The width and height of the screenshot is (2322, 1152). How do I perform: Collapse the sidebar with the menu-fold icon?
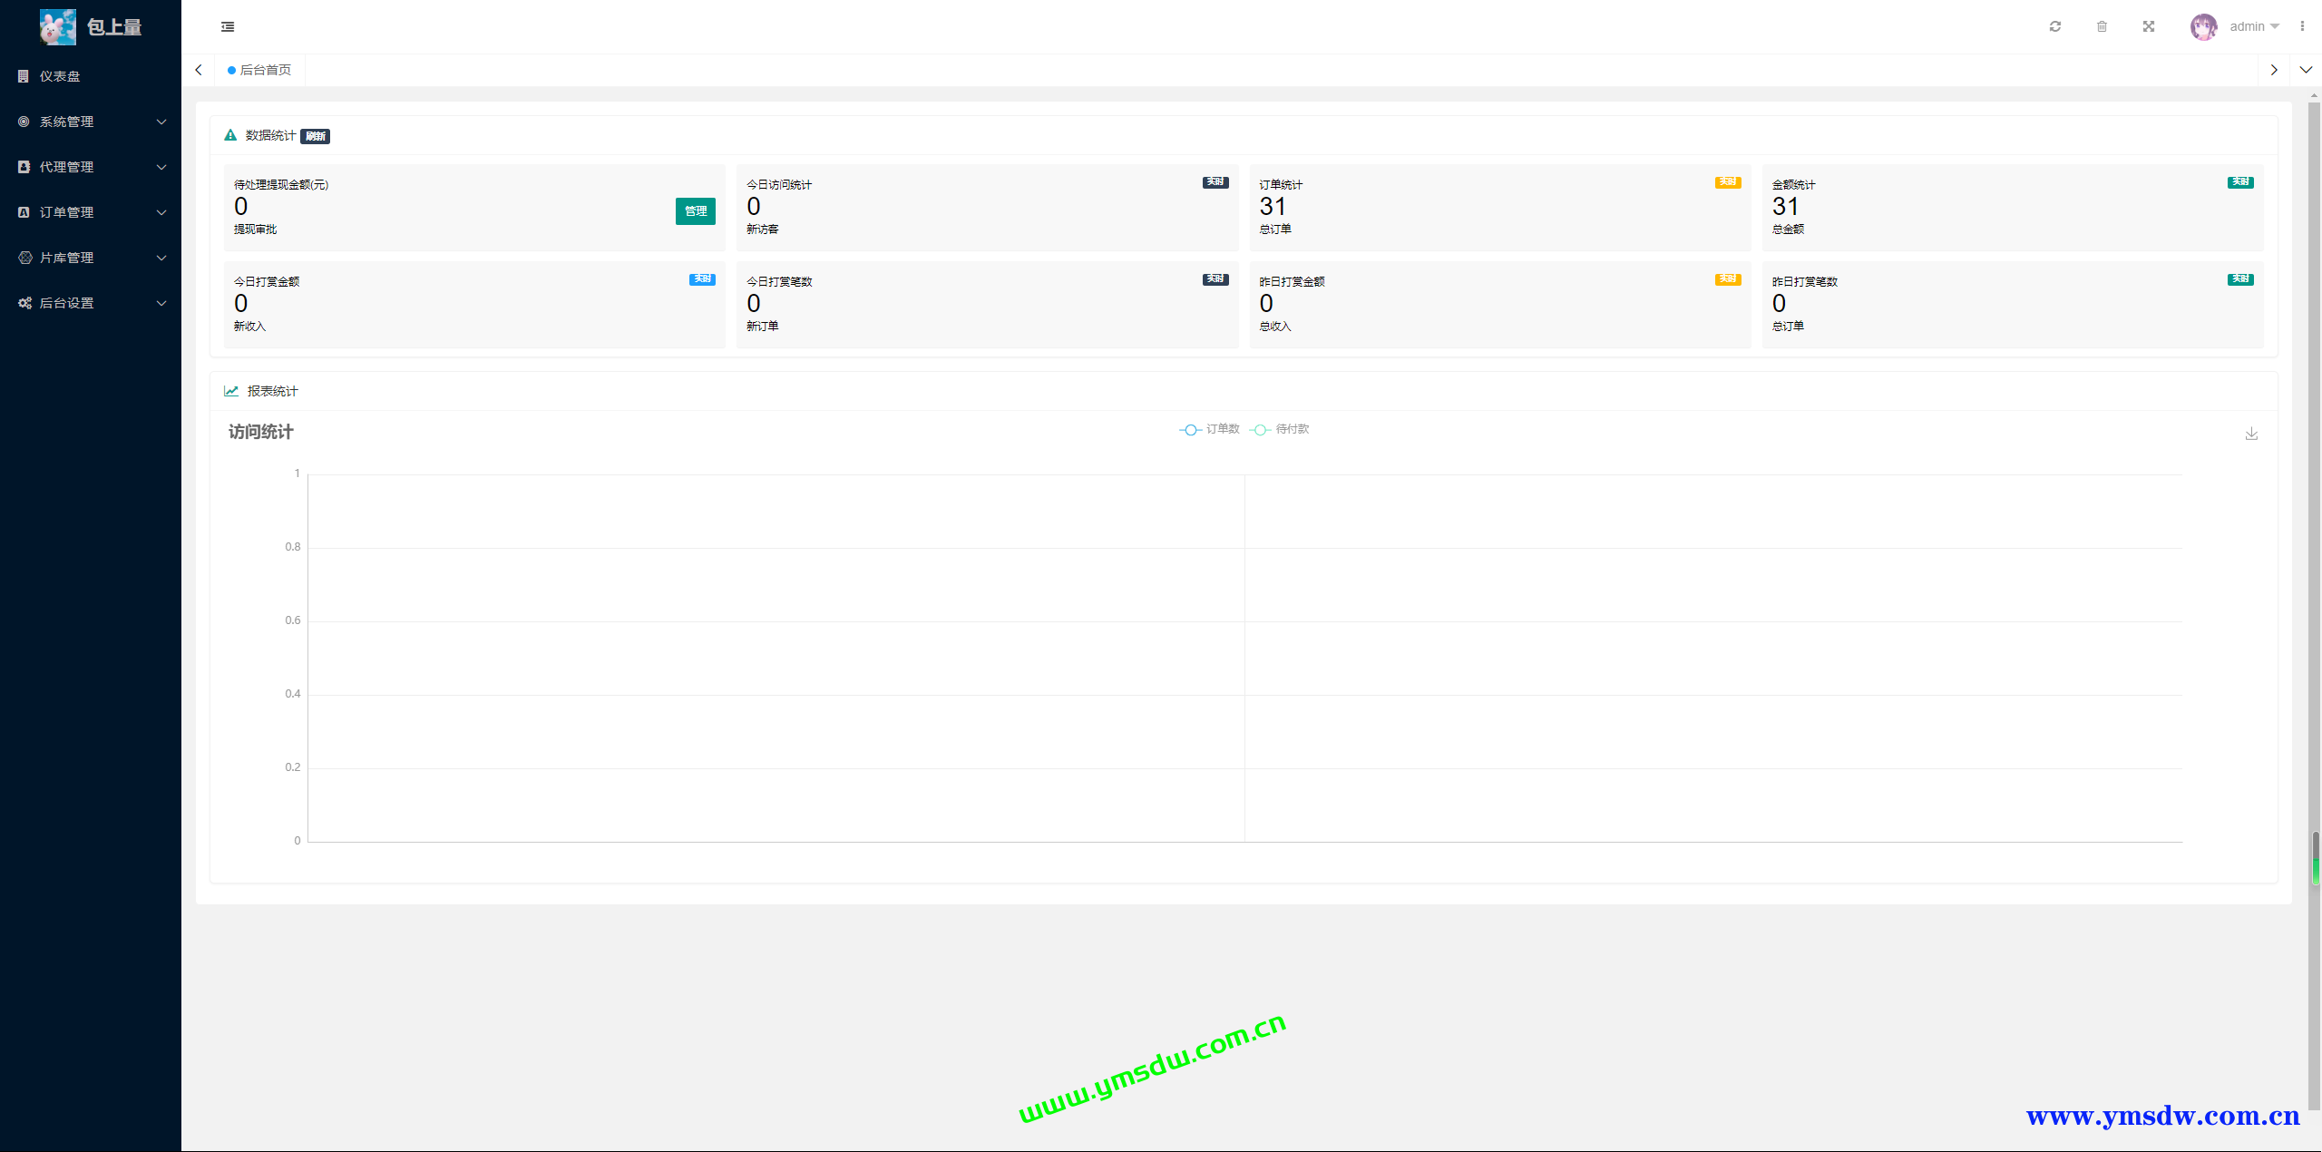pos(228,27)
